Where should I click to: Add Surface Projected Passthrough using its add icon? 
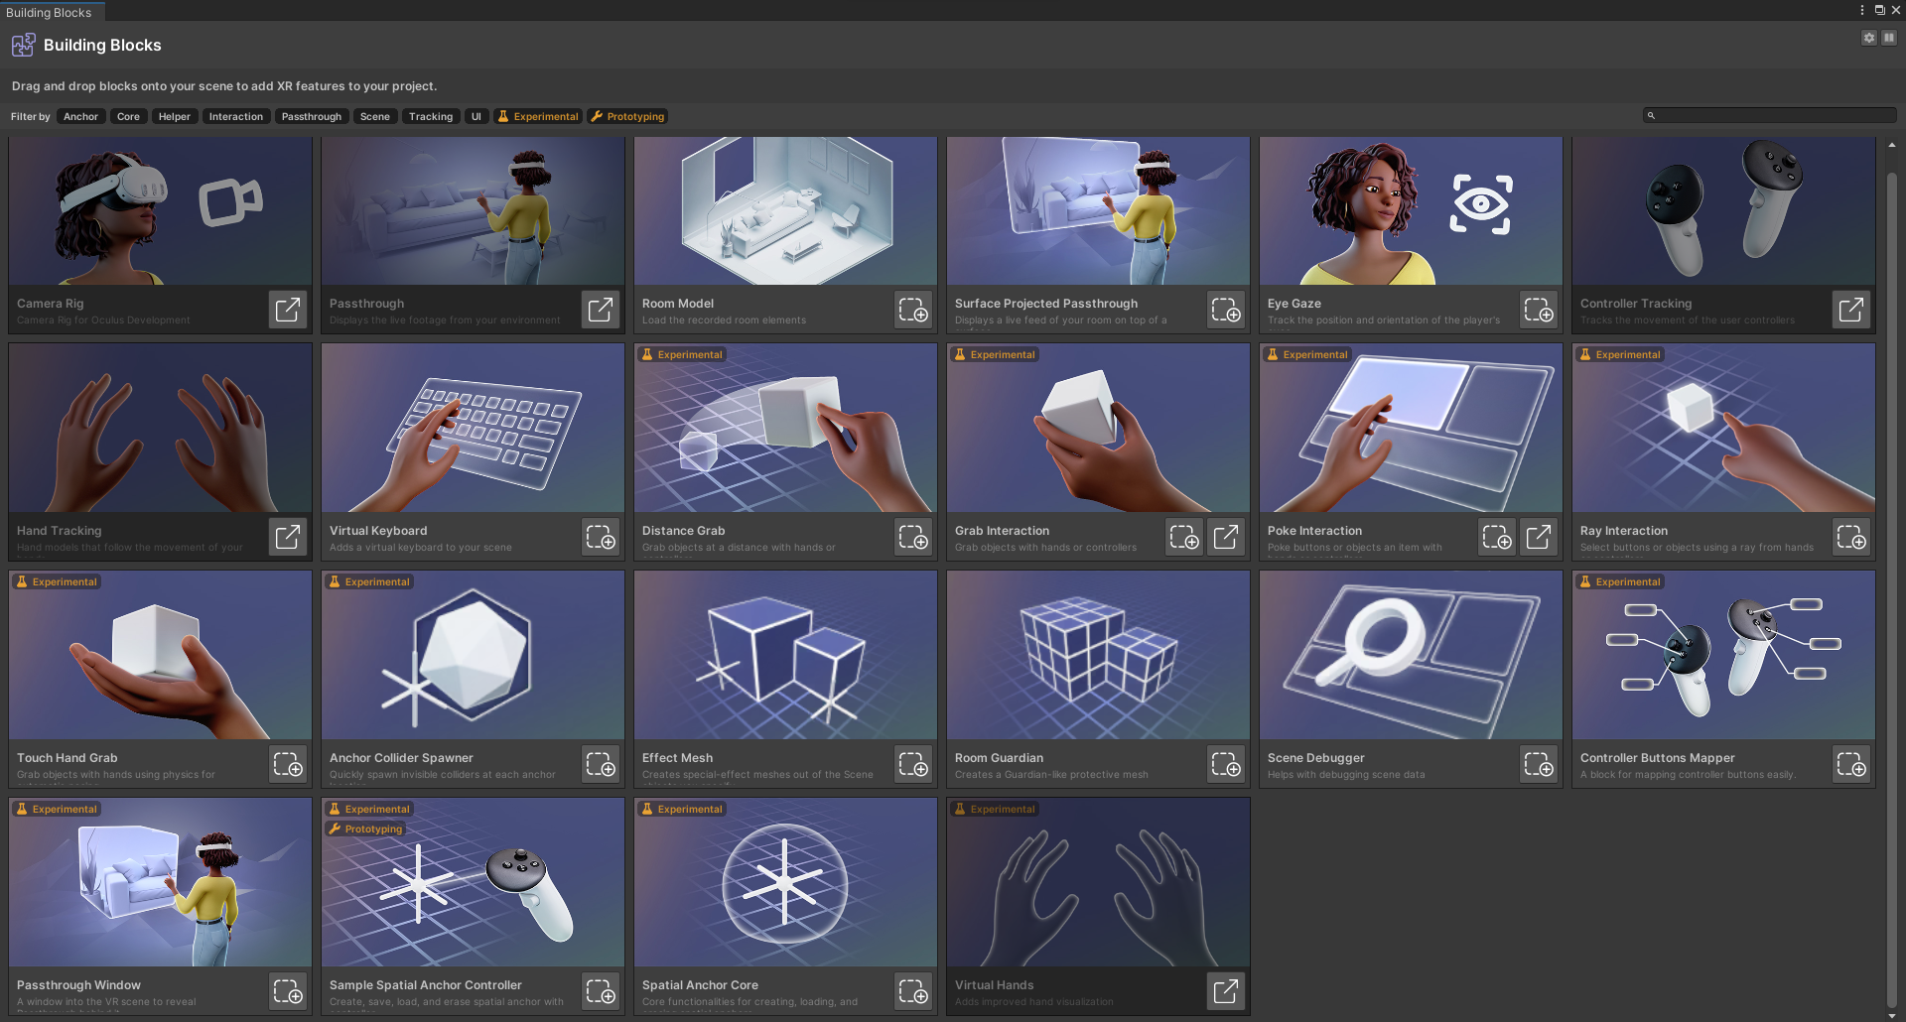tap(1226, 310)
